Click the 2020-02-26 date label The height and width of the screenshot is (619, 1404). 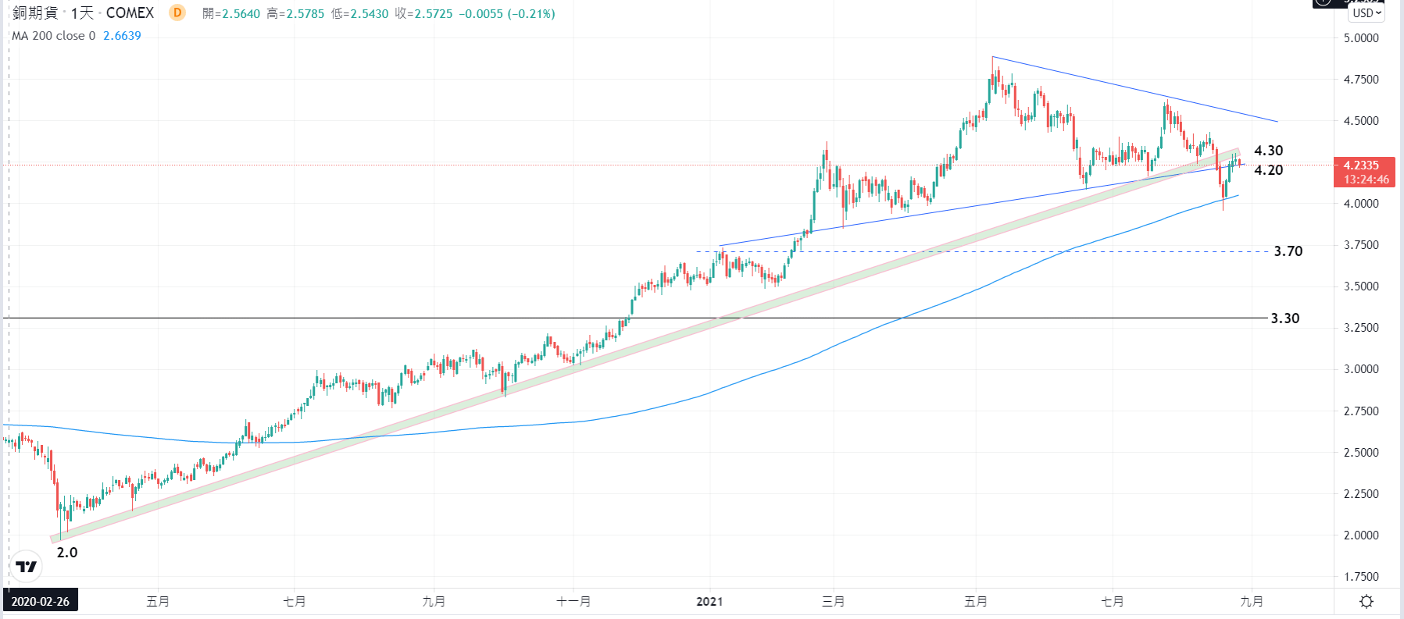pos(40,601)
